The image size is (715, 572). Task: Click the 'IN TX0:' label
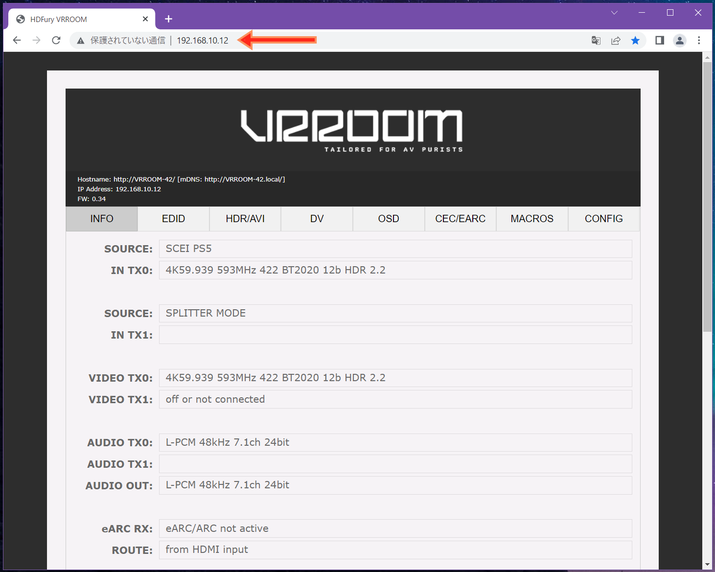tap(132, 270)
